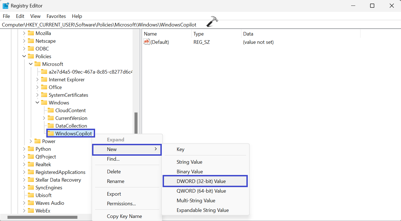Open the Favorites menu

[56, 16]
